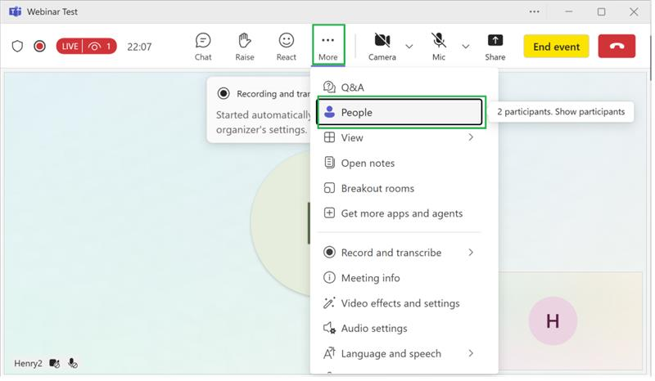The width and height of the screenshot is (655, 381).
Task: Click the red hang-up Leave button
Action: [x=617, y=46]
